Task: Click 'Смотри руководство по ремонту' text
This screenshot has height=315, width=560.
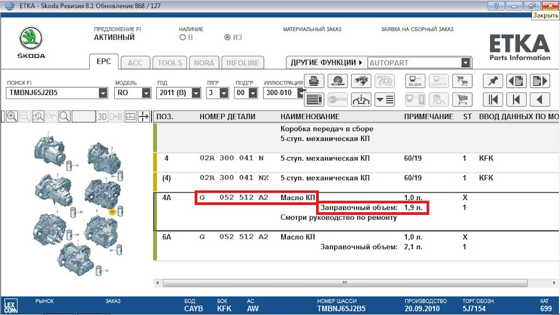Action: [x=338, y=217]
